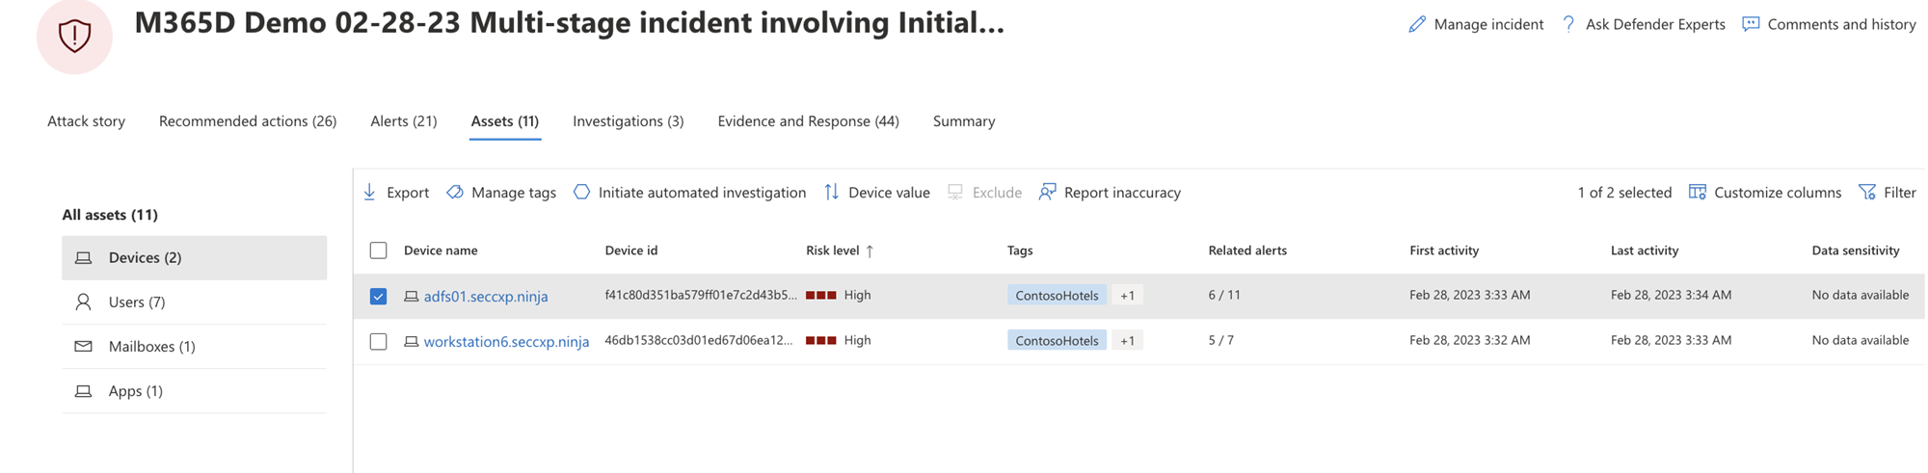Viewport: 1928px width, 473px height.
Task: Open the Filter option
Action: (x=1888, y=193)
